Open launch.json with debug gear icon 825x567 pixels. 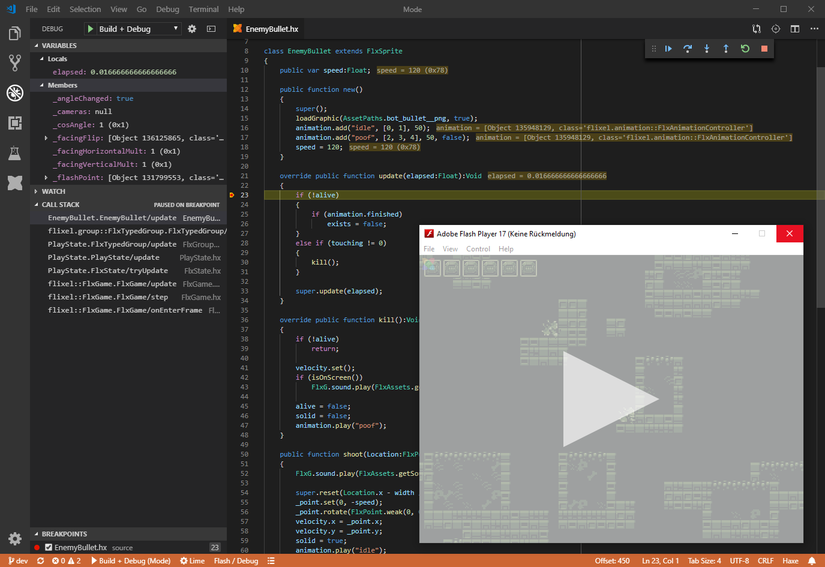(x=192, y=29)
